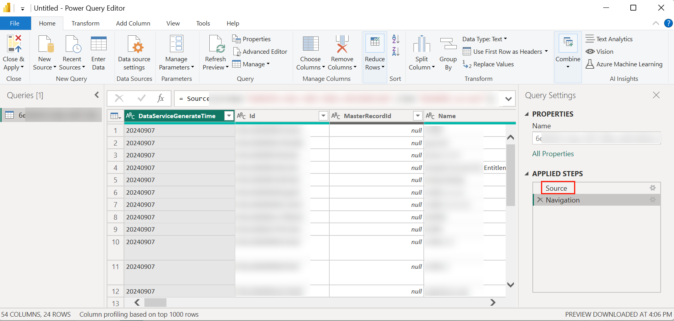Switch to the Add Column tab
This screenshot has width=674, height=321.
(133, 24)
